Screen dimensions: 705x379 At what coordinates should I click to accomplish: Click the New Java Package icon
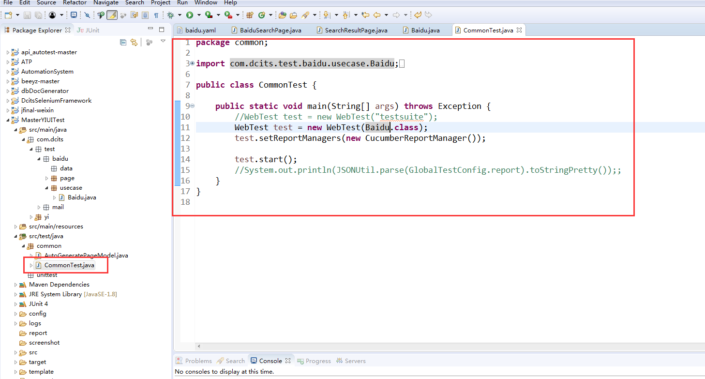[x=250, y=15]
